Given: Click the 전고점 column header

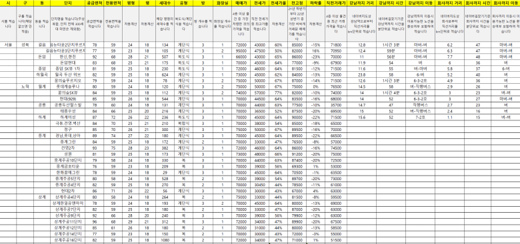Looking at the screenshot, I should [x=297, y=3].
